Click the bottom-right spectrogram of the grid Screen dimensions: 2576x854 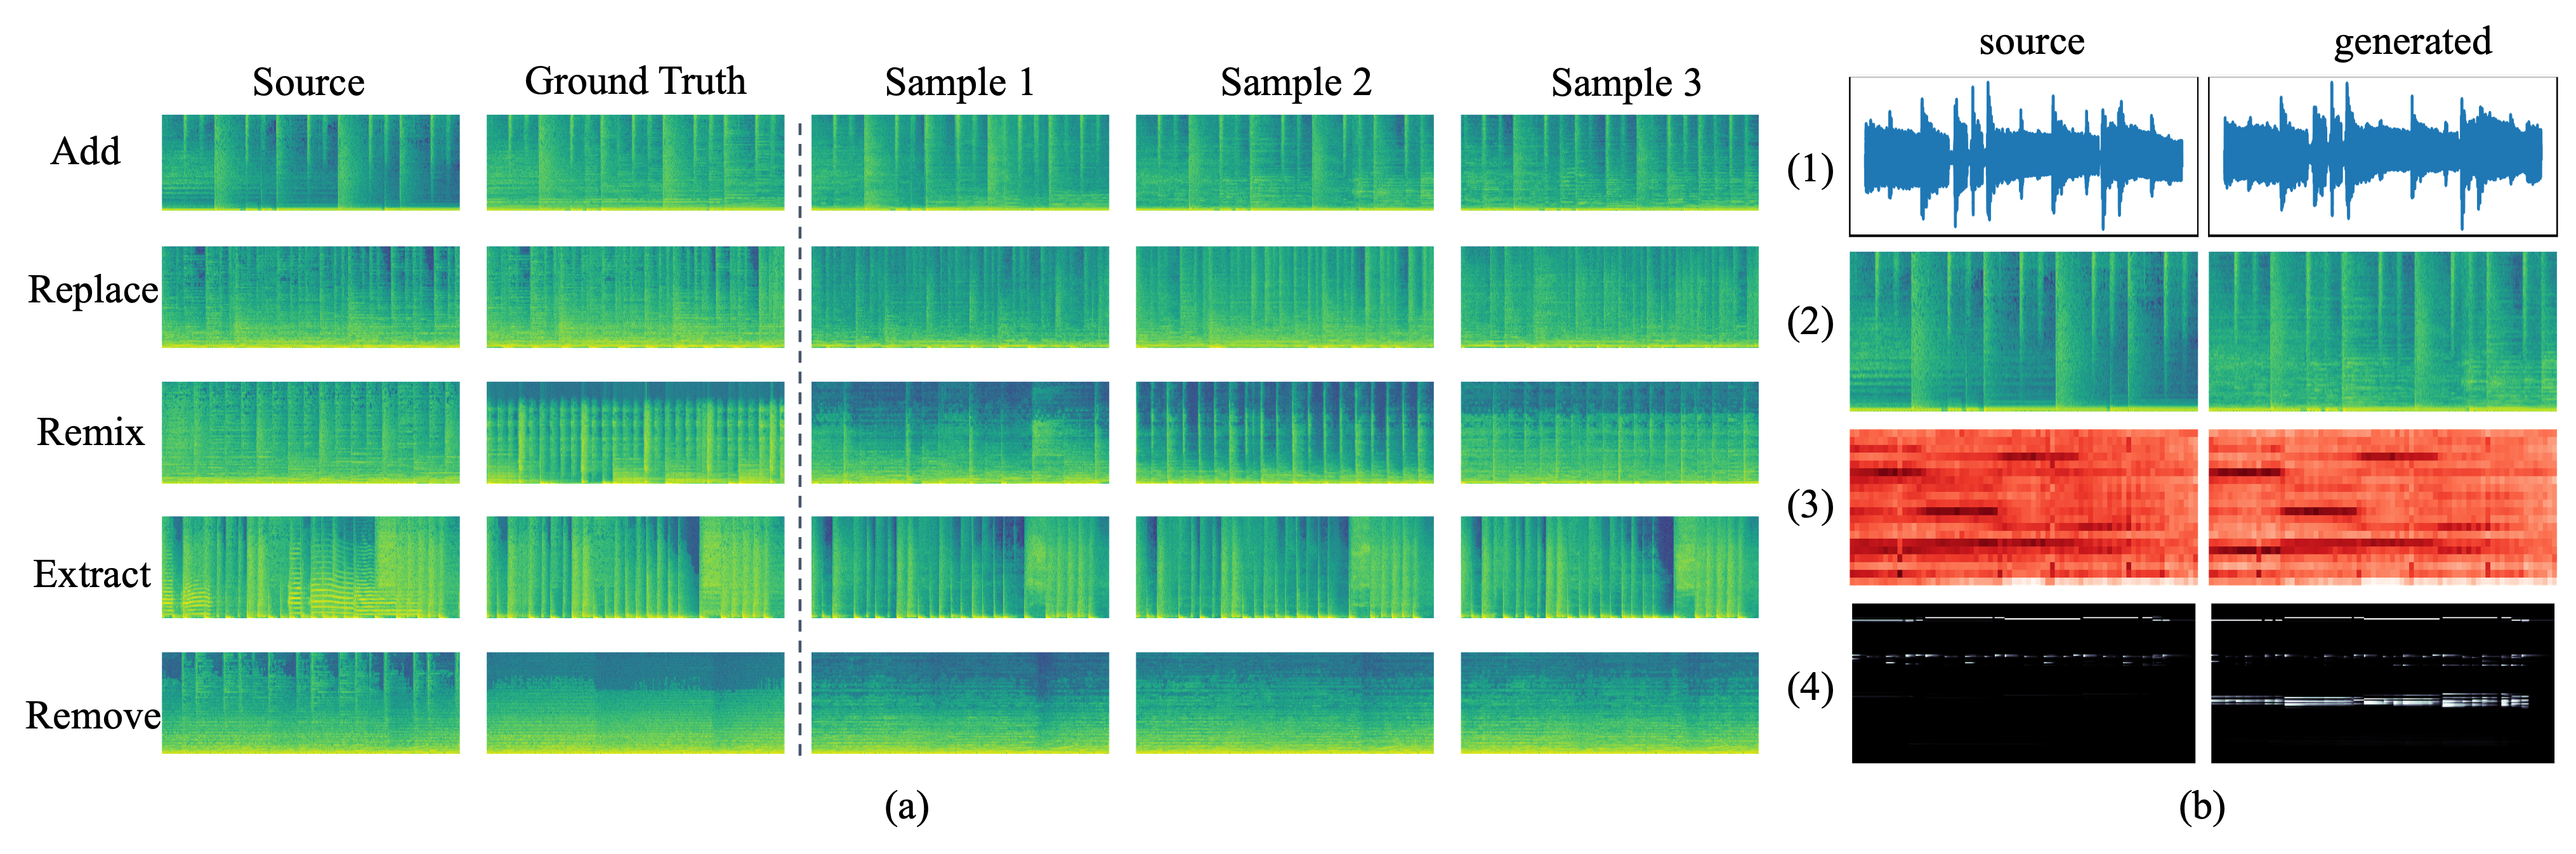tap(1609, 702)
